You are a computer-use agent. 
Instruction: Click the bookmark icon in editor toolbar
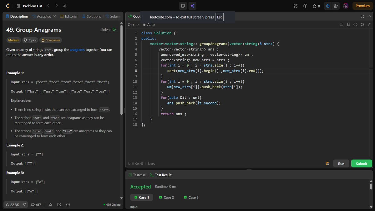click(348, 24)
